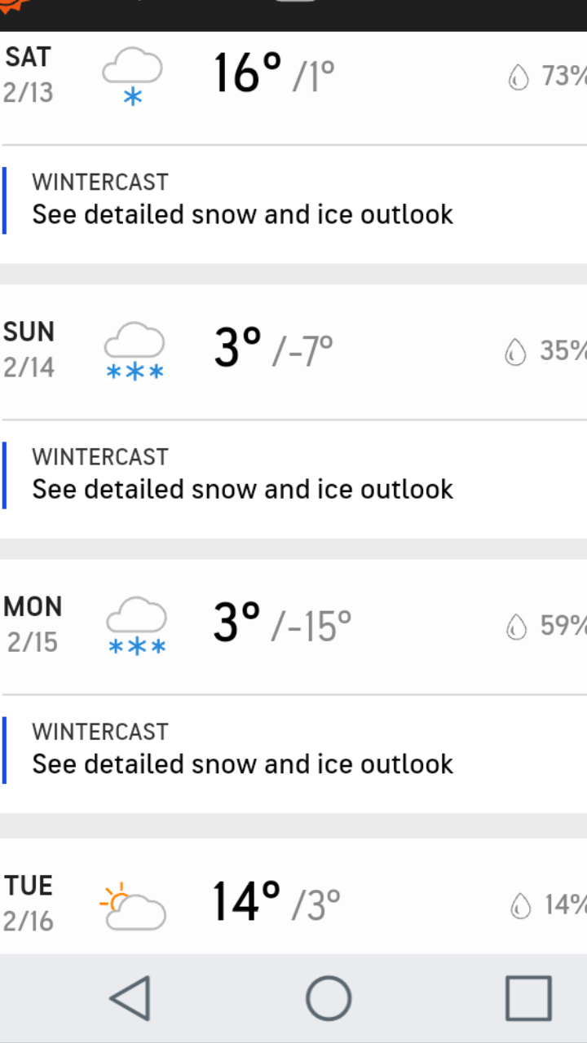The height and width of the screenshot is (1043, 587).
Task: Select the SAT 2/13 day label
Action: click(29, 75)
